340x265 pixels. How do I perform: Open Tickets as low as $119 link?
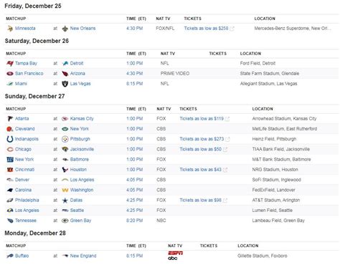click(202, 119)
